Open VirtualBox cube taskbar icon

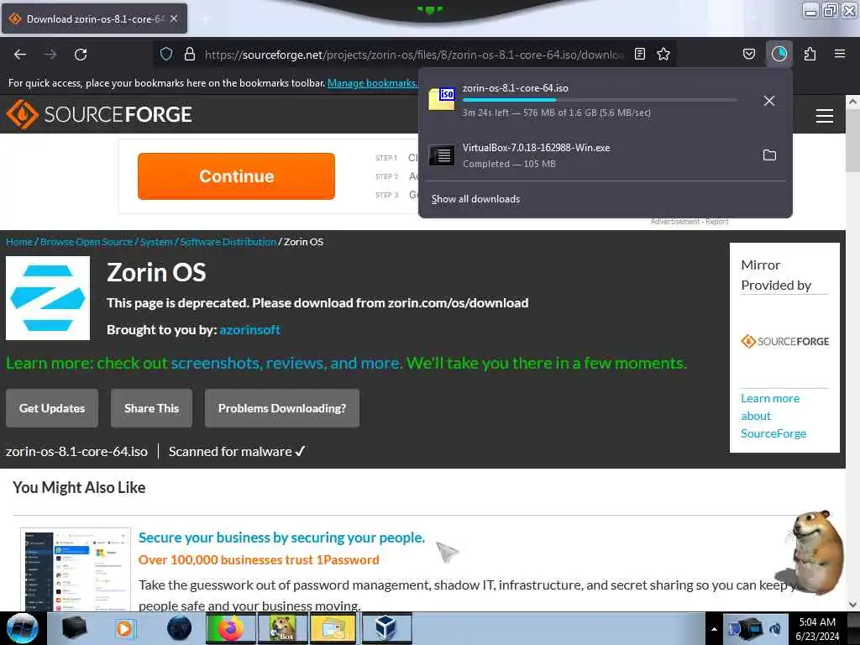pyautogui.click(x=386, y=628)
